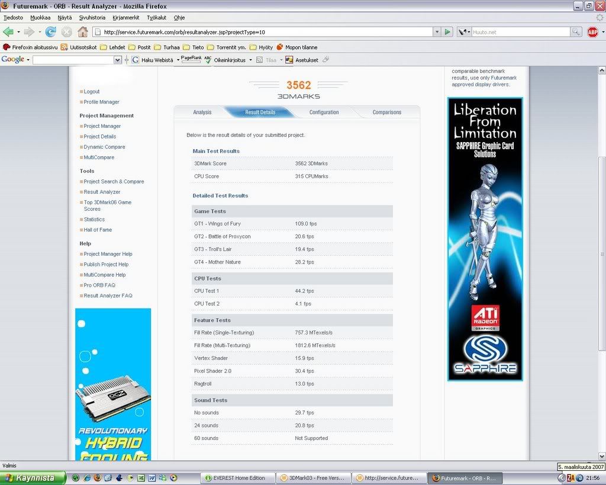Open the Kirjanmerkit menu
Viewport: 606px width, 485px height.
point(125,17)
